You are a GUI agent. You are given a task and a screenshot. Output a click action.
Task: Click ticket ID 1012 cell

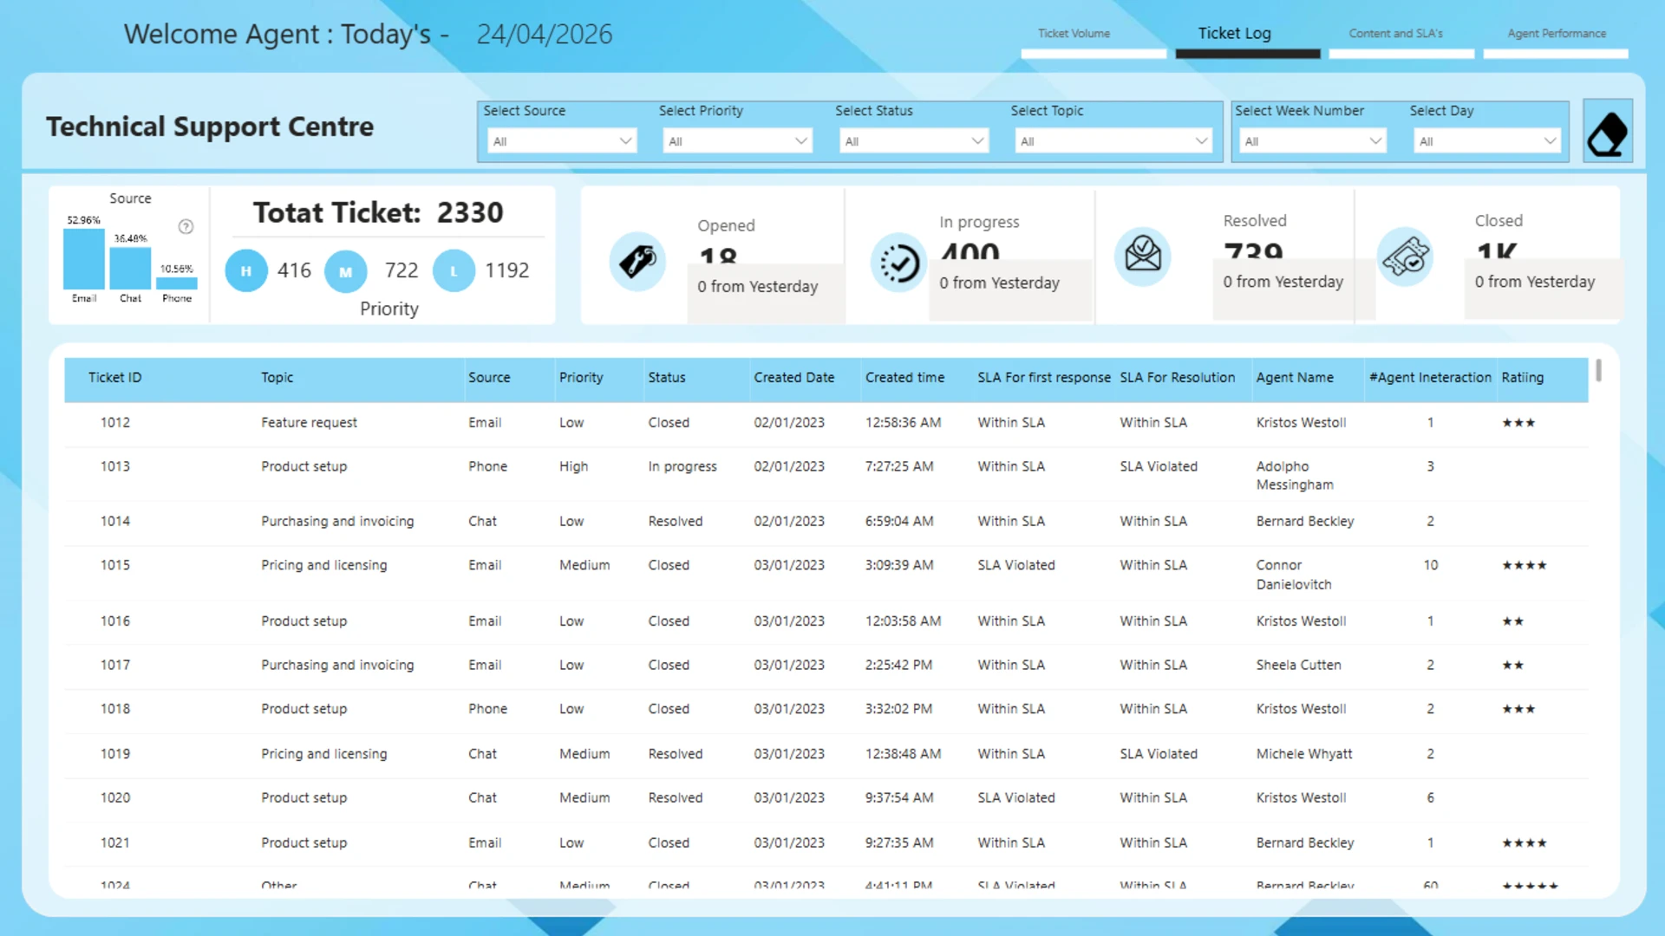tap(114, 423)
